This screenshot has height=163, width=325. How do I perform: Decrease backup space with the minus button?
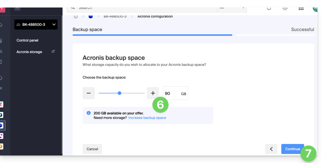pyautogui.click(x=89, y=93)
